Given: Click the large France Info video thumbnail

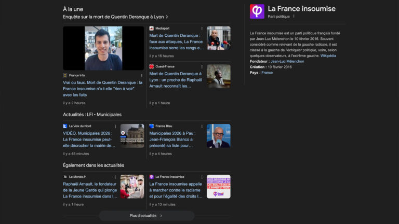Looking at the screenshot, I should 103,48.
